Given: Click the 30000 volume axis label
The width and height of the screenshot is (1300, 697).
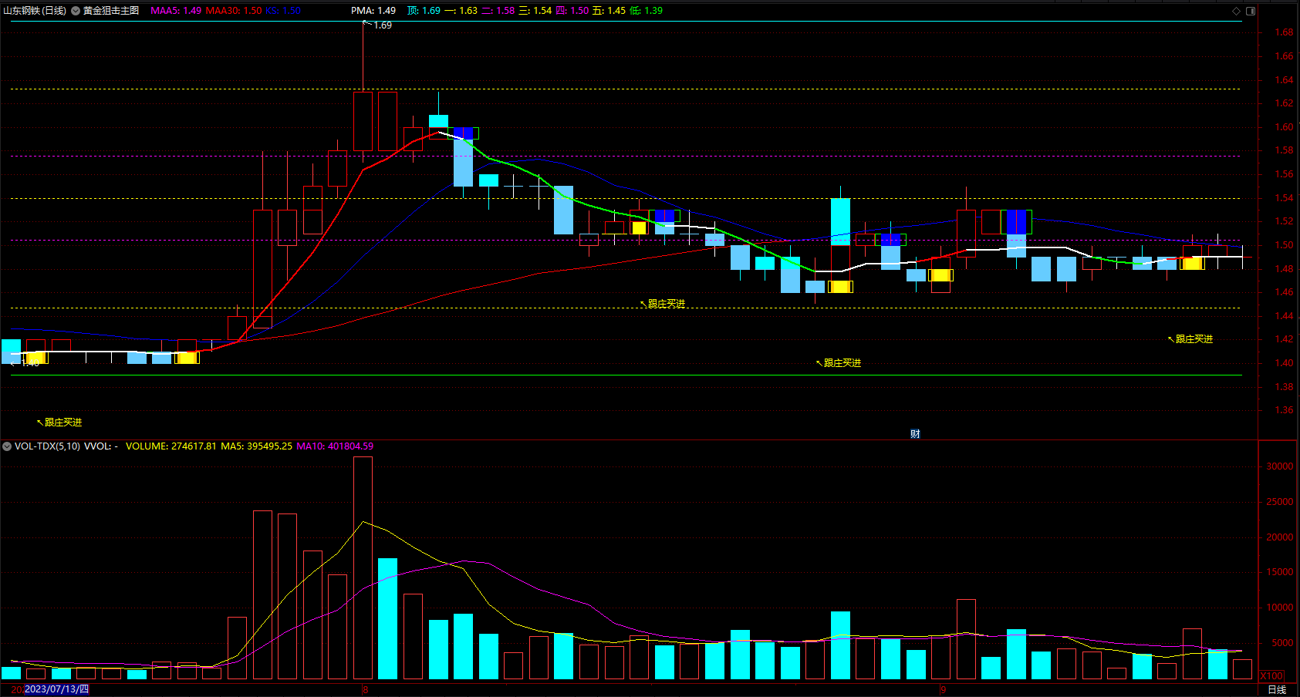Looking at the screenshot, I should (1279, 466).
